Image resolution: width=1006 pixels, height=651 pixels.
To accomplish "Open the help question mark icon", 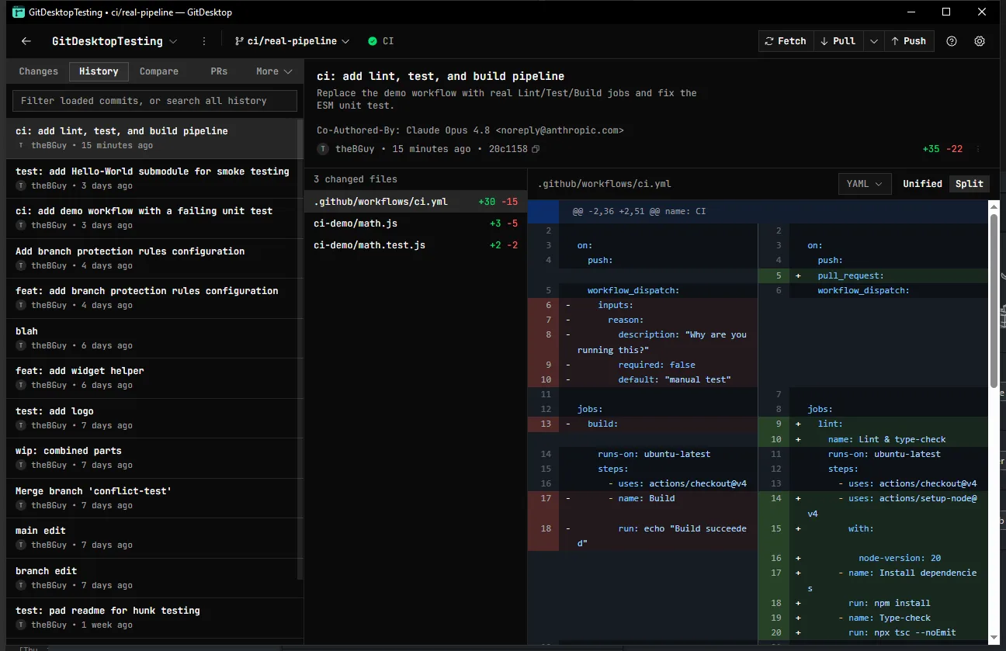I will pyautogui.click(x=952, y=41).
